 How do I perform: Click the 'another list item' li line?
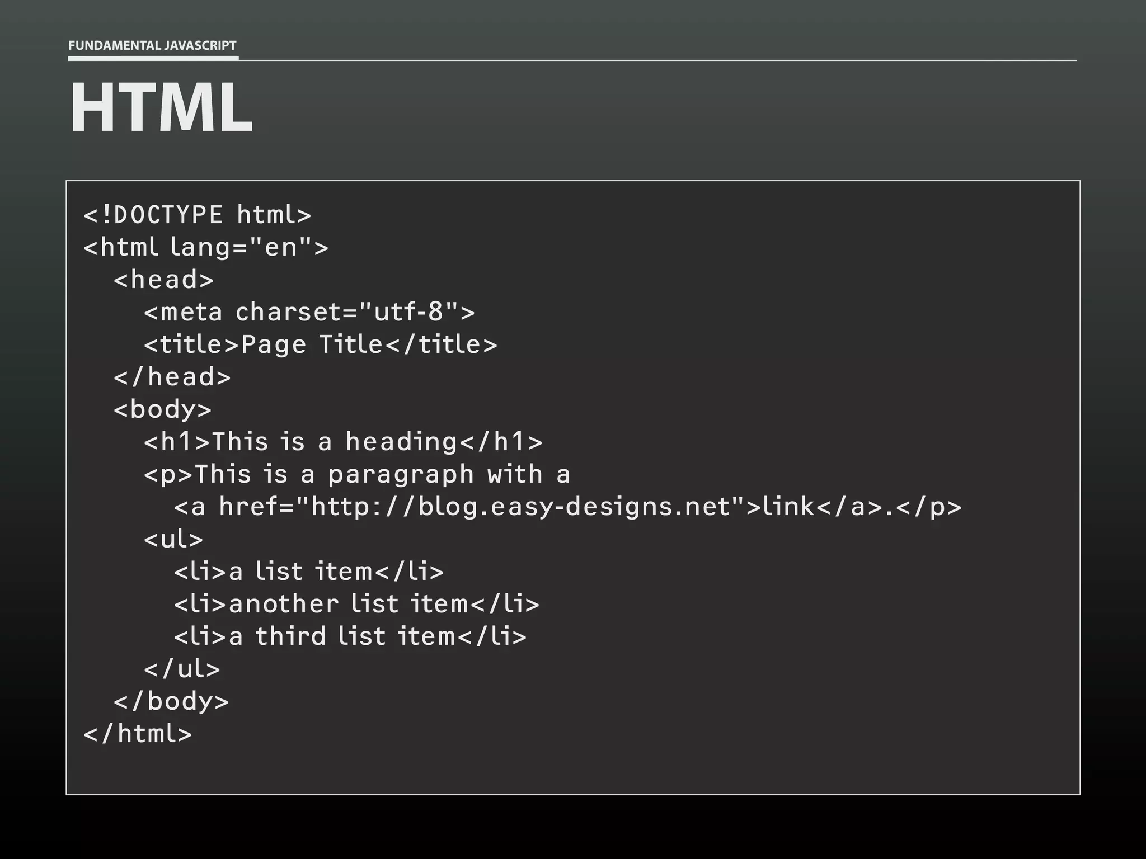[356, 604]
